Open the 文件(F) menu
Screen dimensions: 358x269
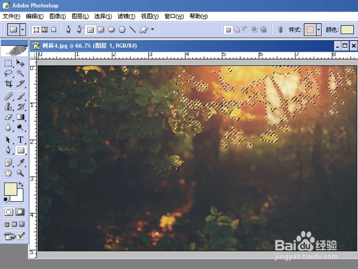pos(12,16)
